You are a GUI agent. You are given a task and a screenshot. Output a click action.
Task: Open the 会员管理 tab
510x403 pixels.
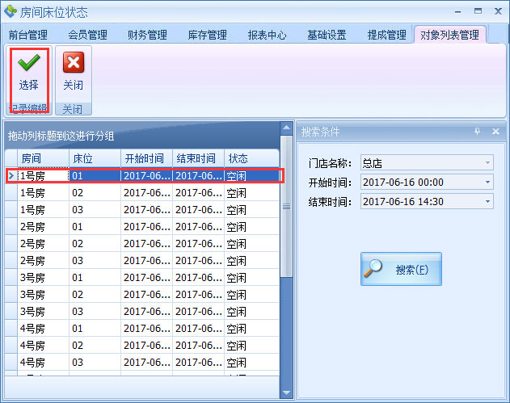pyautogui.click(x=87, y=36)
